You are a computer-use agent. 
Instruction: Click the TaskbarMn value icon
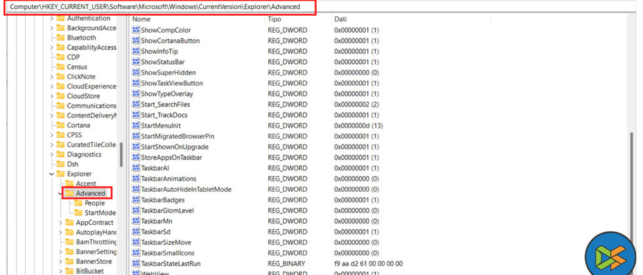pyautogui.click(x=136, y=221)
